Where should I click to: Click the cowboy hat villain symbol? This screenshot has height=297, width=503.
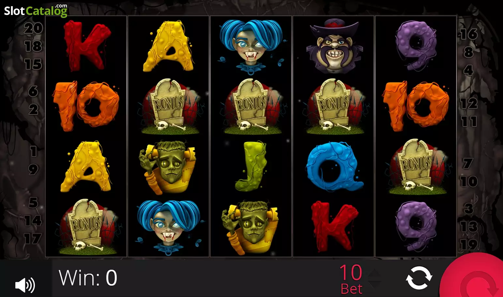click(x=333, y=45)
